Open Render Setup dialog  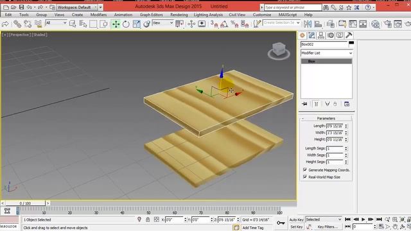(x=388, y=24)
